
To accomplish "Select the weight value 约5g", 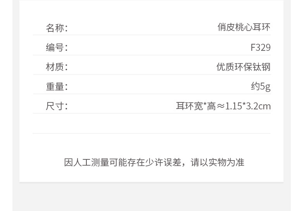I will pos(260,86).
